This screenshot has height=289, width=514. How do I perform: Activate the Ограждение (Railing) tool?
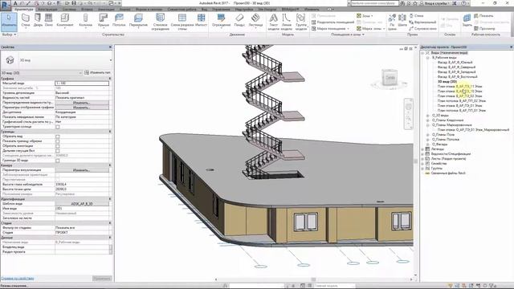coord(222,20)
